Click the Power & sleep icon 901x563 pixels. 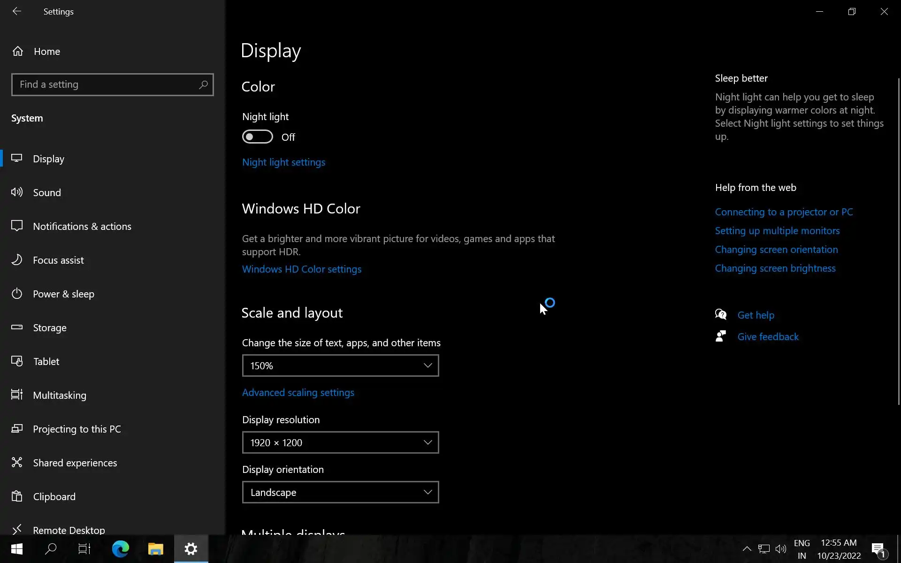tap(17, 294)
